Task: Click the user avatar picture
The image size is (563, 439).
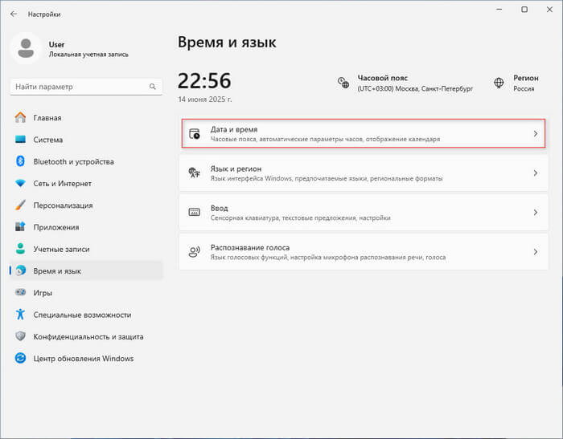Action: coord(26,49)
